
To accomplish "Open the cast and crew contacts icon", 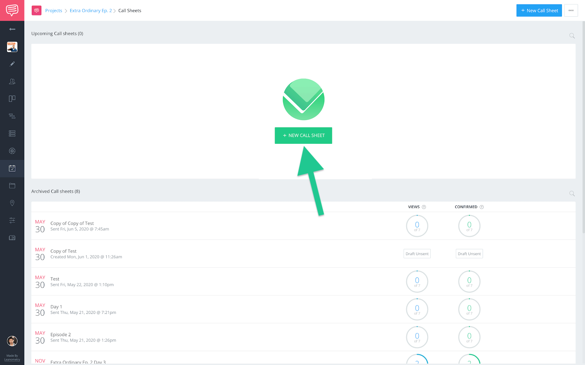I will (x=12, y=81).
